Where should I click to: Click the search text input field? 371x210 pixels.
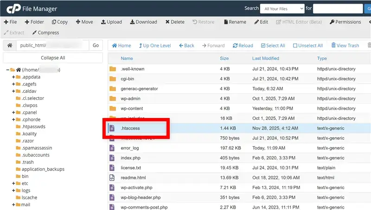[338, 8]
